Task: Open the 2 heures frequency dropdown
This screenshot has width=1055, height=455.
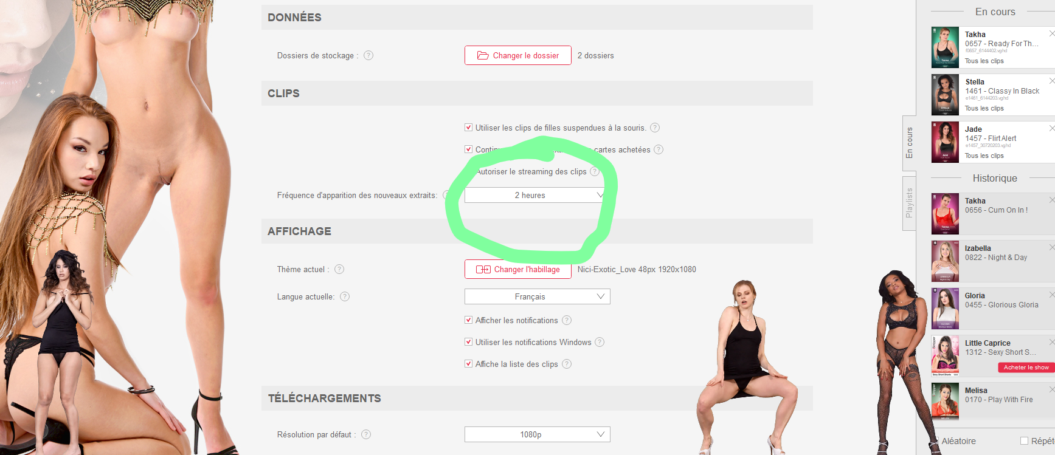Action: (537, 195)
